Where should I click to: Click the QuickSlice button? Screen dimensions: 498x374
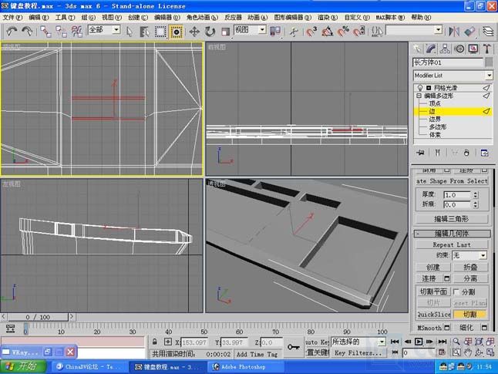tap(434, 315)
